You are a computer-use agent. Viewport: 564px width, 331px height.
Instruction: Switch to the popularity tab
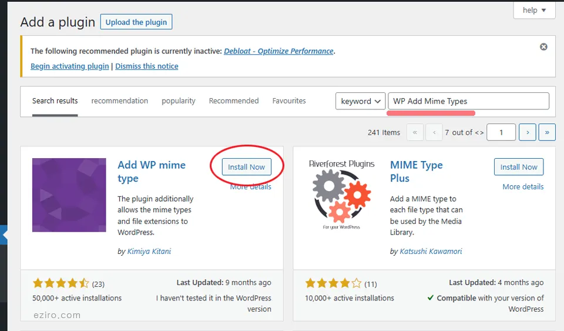pos(179,101)
